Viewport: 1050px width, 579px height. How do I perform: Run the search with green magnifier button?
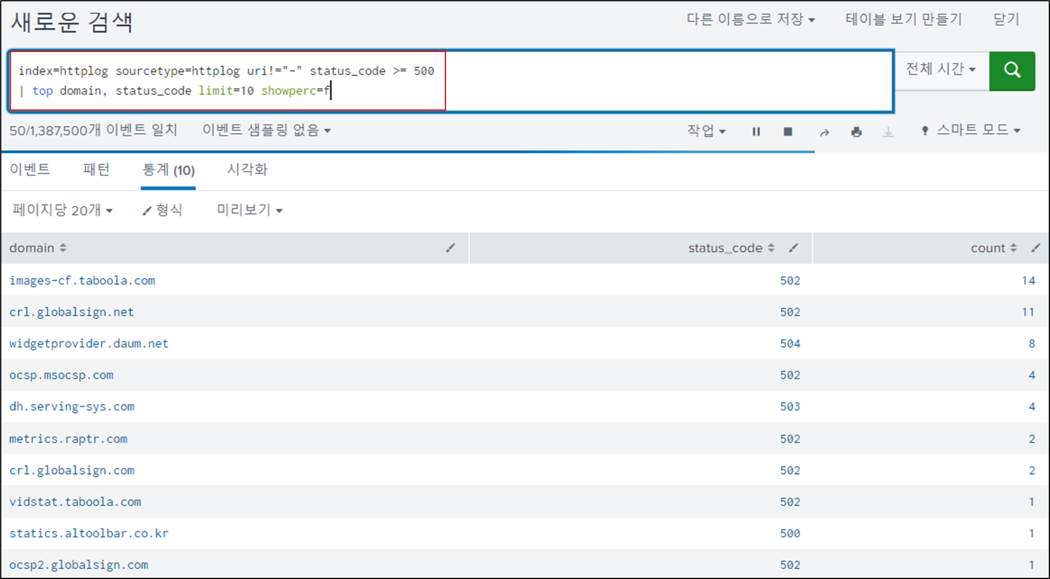coord(1012,71)
